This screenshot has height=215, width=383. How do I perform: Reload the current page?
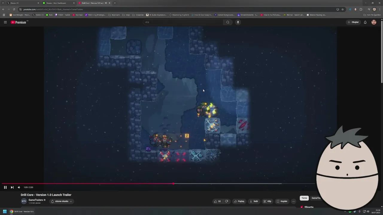[x=14, y=9]
